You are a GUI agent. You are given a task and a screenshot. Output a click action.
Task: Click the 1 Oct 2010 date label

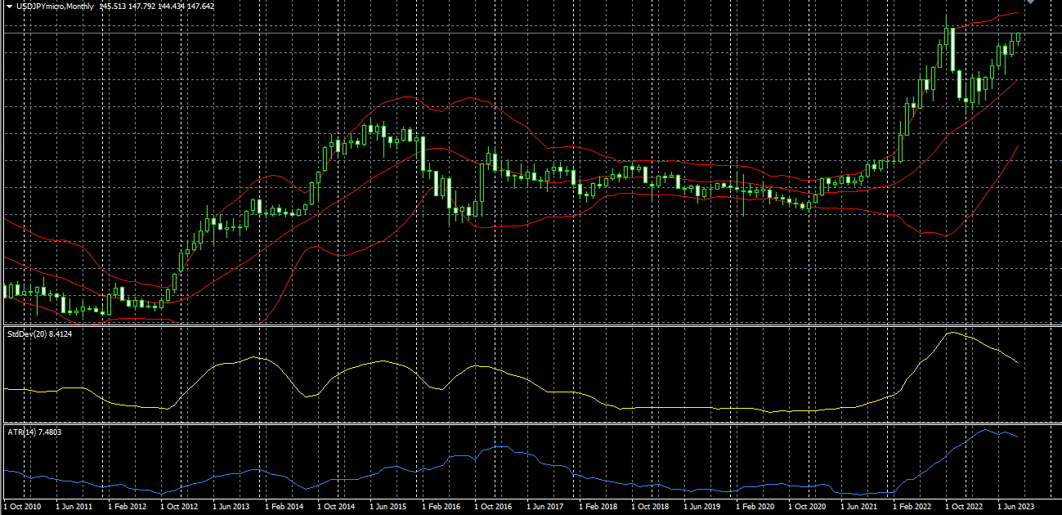coord(23,507)
